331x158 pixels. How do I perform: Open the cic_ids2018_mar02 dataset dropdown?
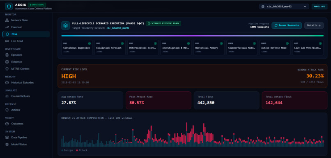click(284, 7)
